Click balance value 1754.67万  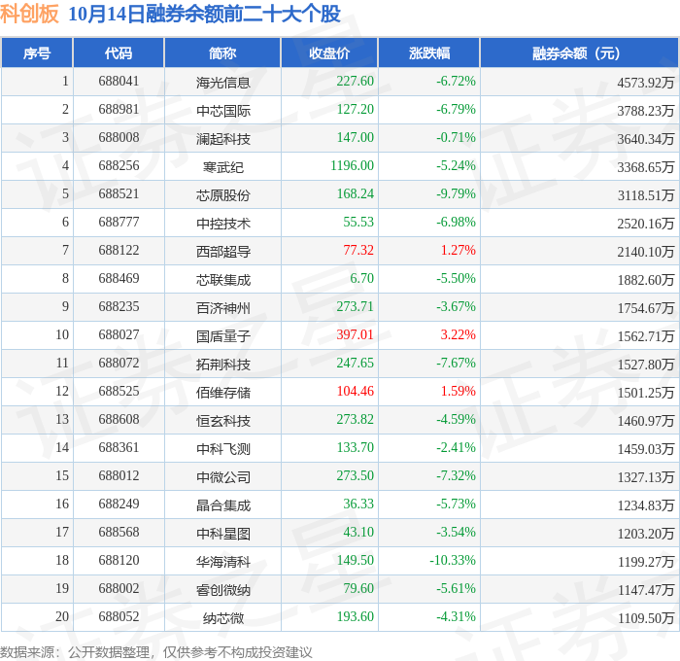pyautogui.click(x=646, y=308)
